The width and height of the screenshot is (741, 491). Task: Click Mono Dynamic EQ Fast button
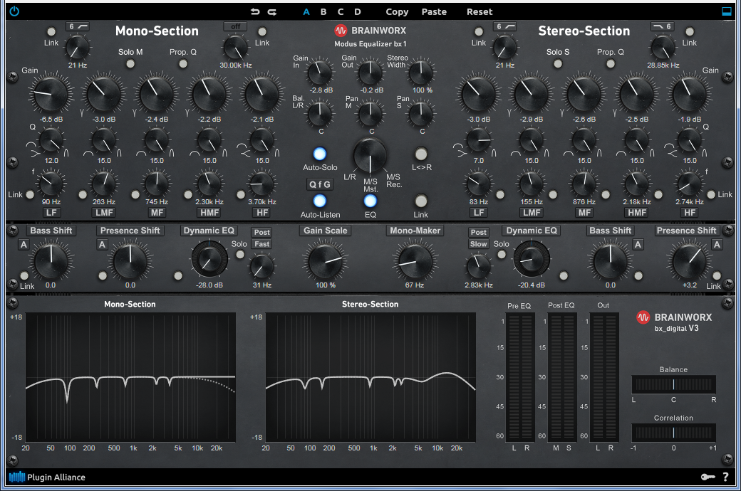(x=261, y=244)
